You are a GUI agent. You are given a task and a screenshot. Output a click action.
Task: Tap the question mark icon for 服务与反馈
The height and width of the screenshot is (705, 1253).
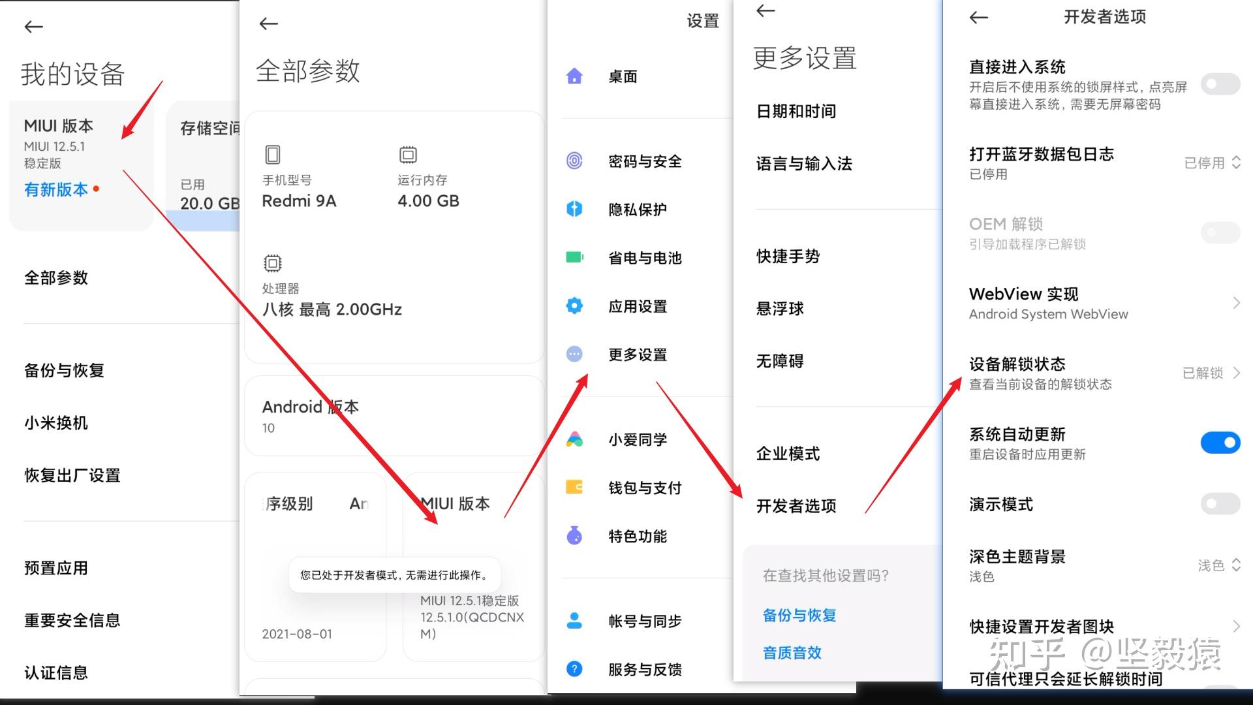pyautogui.click(x=574, y=668)
